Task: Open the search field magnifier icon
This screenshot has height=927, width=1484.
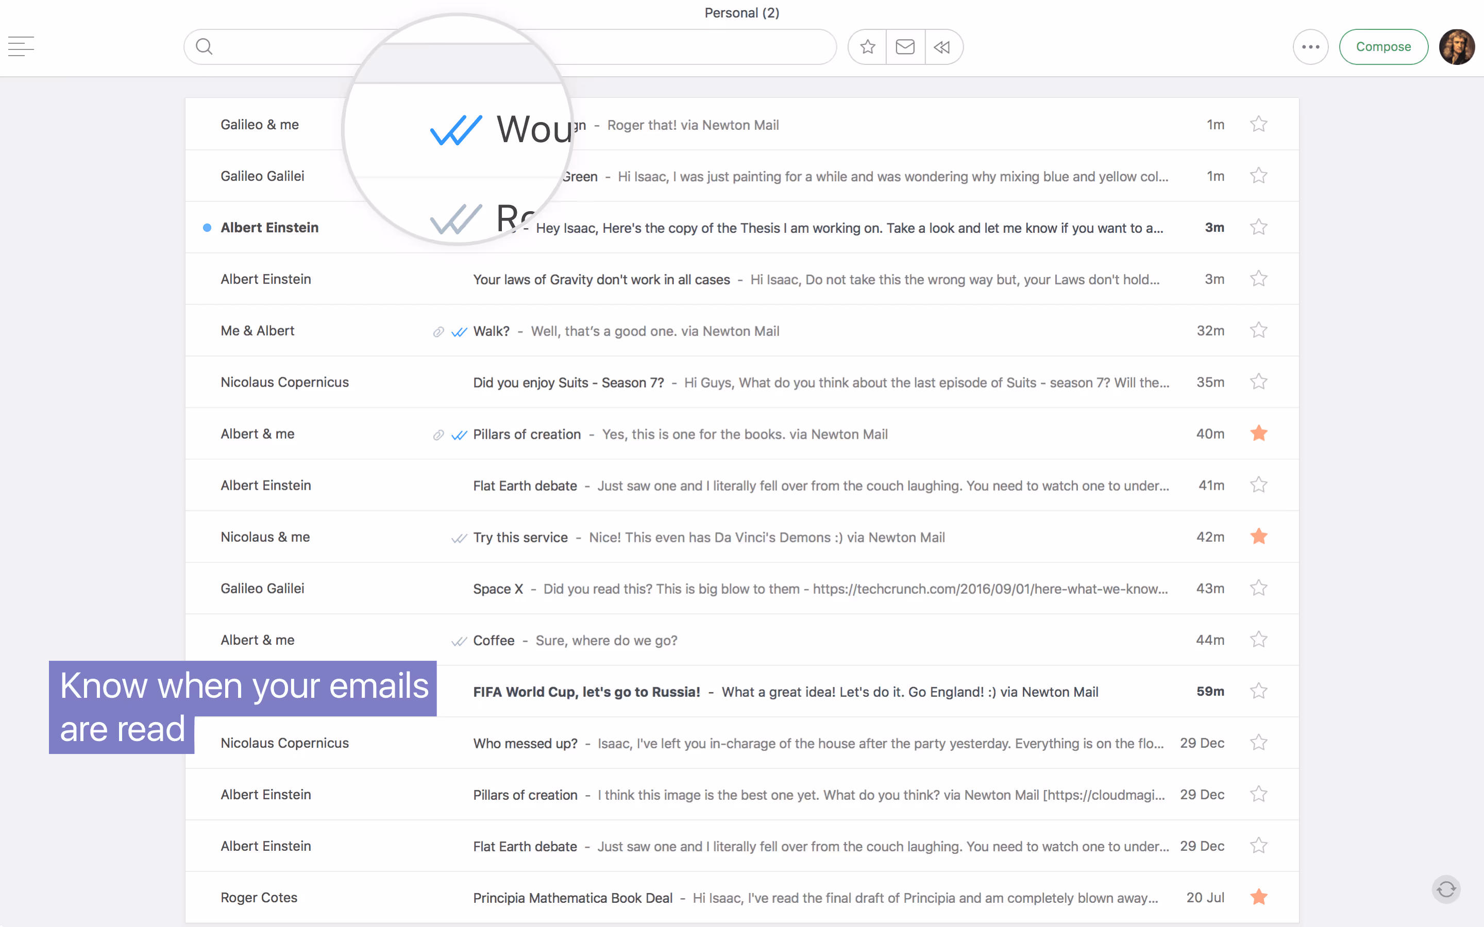Action: click(204, 46)
